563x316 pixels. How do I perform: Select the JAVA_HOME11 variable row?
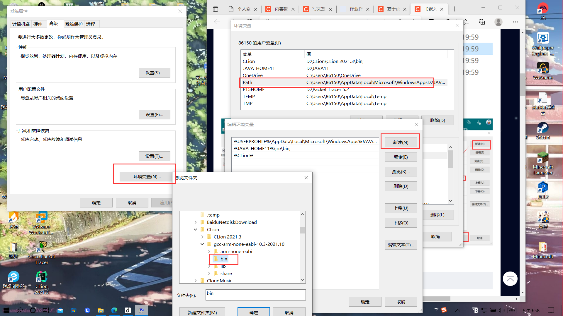(344, 68)
